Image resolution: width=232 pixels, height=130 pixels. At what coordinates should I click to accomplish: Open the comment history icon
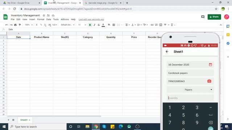pos(203,17)
